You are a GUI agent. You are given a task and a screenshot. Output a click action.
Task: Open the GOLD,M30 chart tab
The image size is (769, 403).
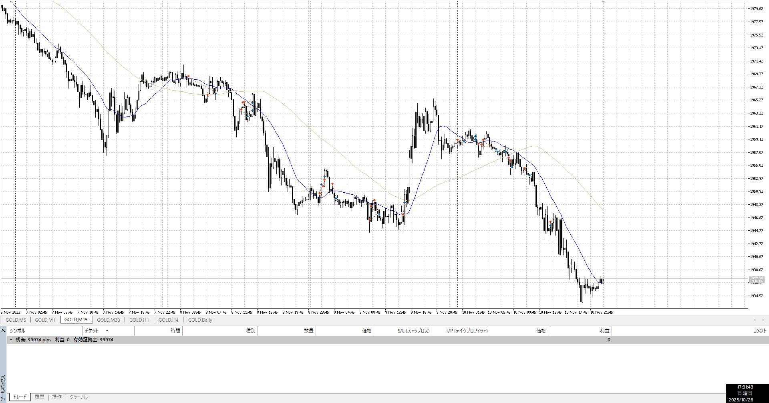108,320
